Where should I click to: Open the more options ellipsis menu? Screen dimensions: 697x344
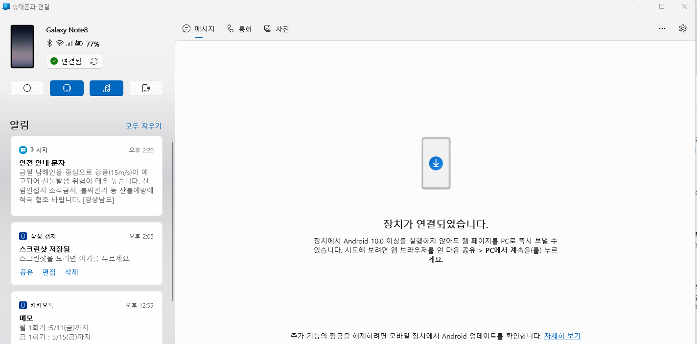pyautogui.click(x=662, y=28)
